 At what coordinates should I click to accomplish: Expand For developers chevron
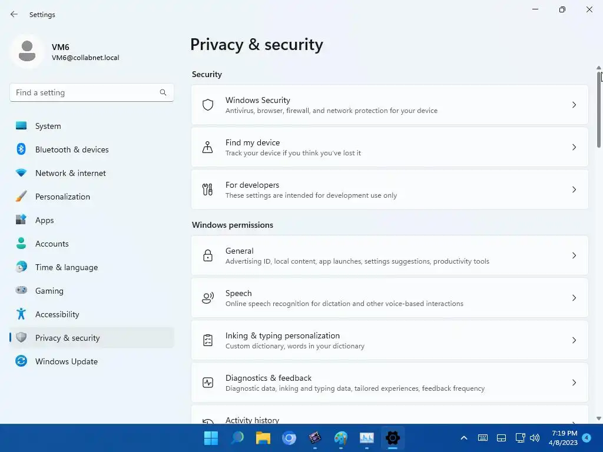click(x=574, y=189)
